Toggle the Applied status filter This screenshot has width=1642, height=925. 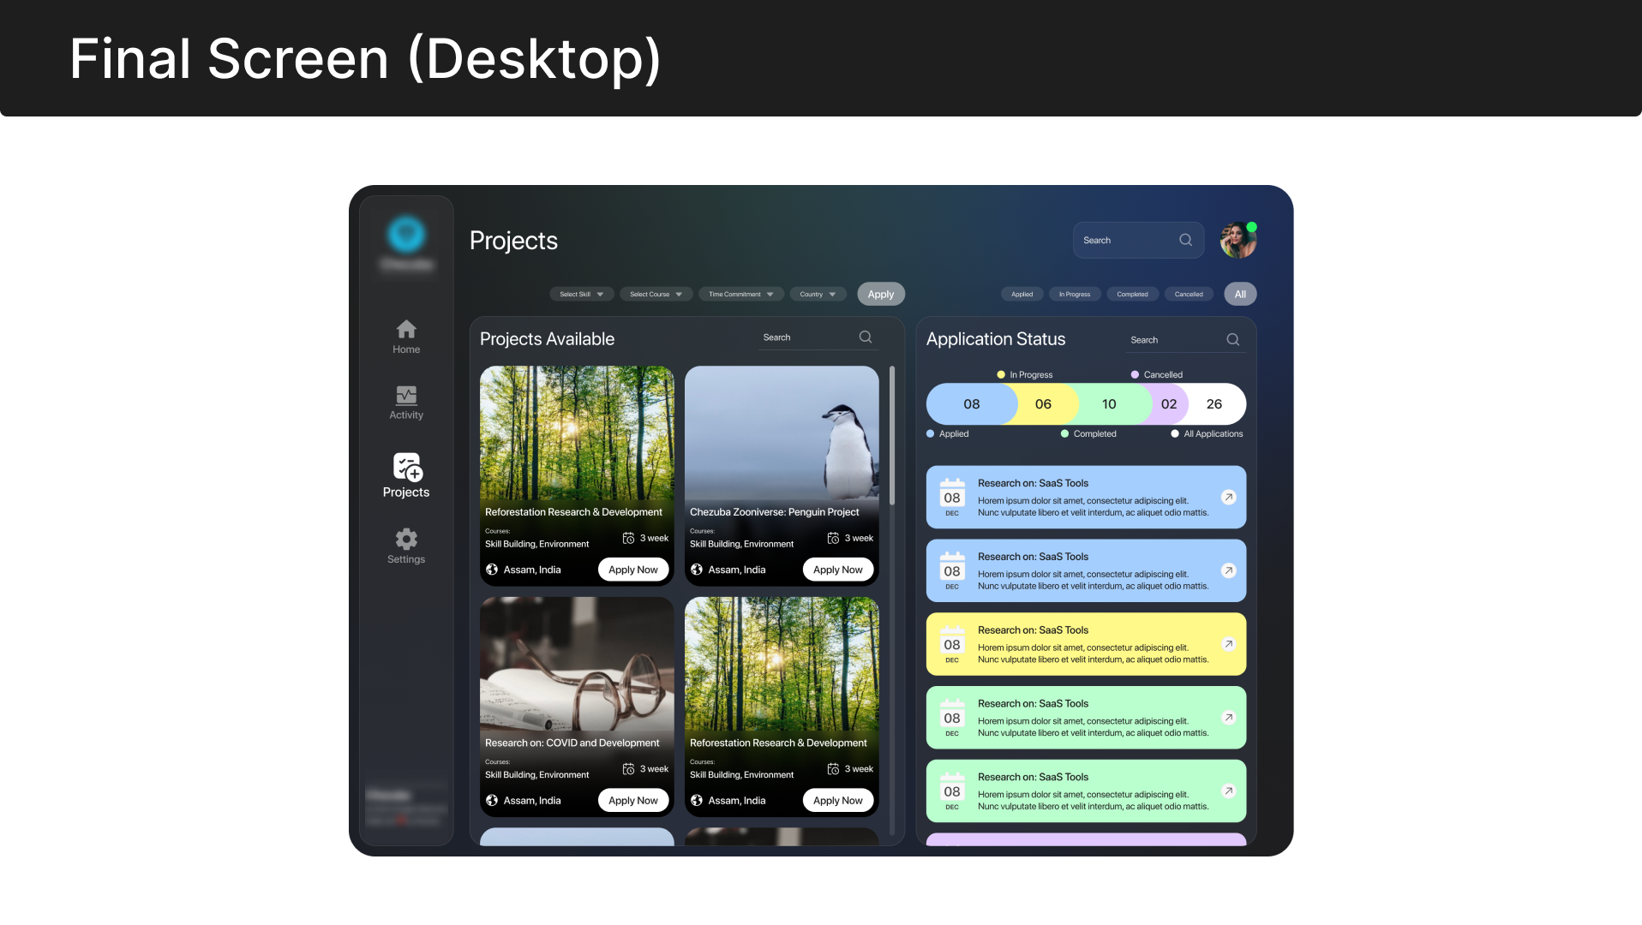tap(1022, 294)
